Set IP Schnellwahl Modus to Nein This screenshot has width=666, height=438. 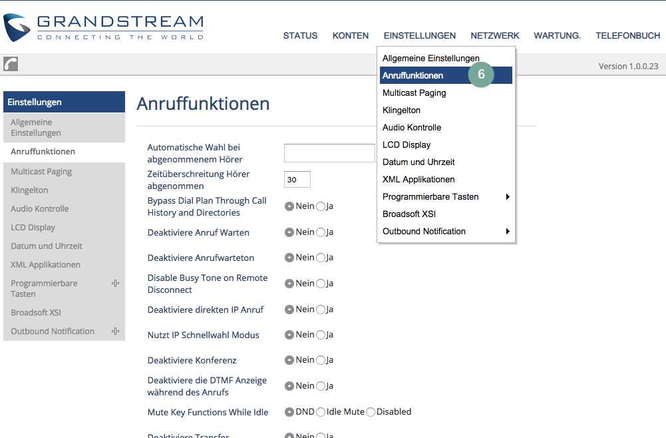pyautogui.click(x=289, y=335)
